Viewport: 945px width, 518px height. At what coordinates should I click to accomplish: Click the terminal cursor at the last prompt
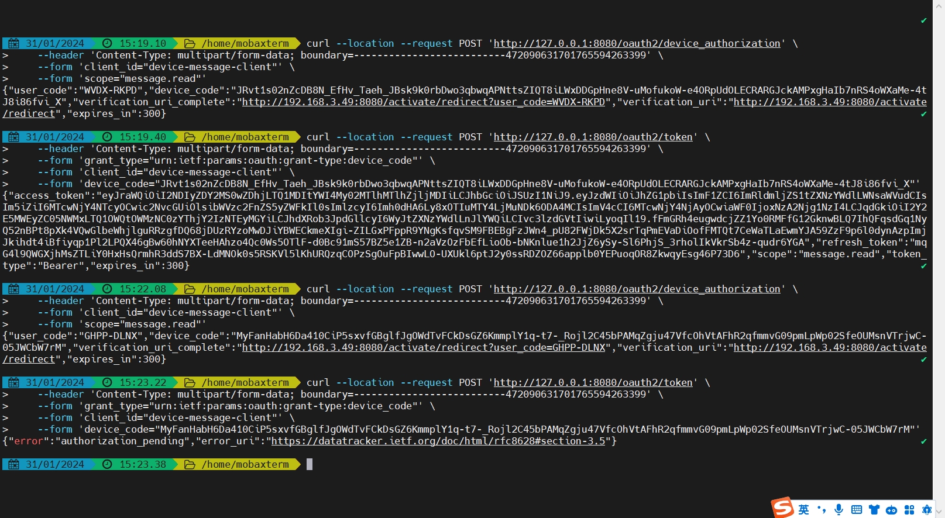pos(310,464)
